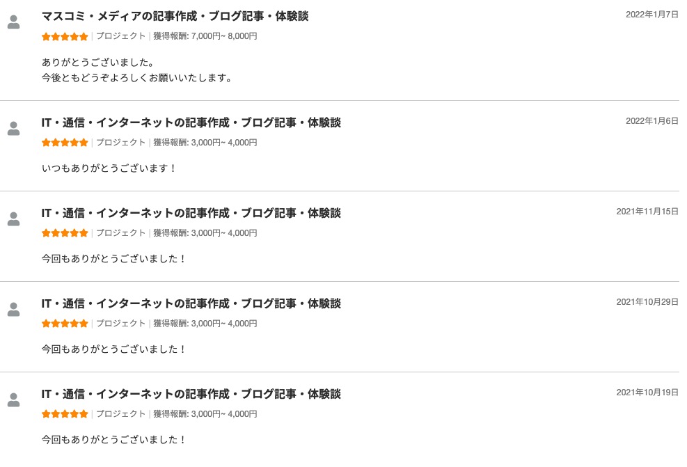
Task: Click the date 2021年11月15日
Action: (647, 212)
